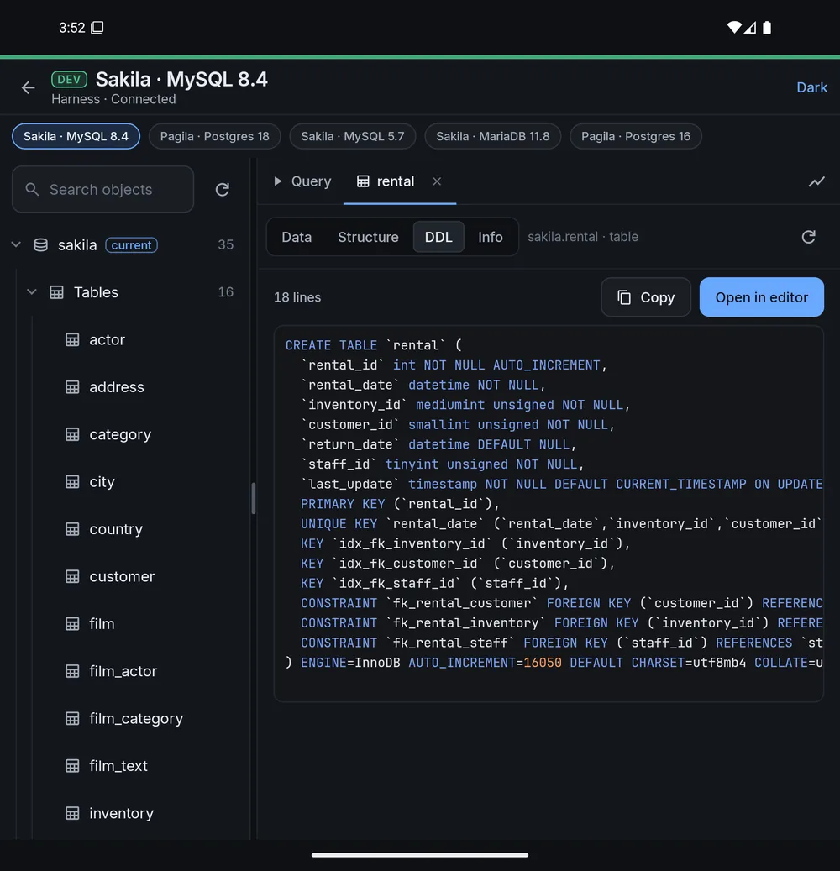840x871 pixels.
Task: Refresh the object tree list
Action: tap(223, 190)
